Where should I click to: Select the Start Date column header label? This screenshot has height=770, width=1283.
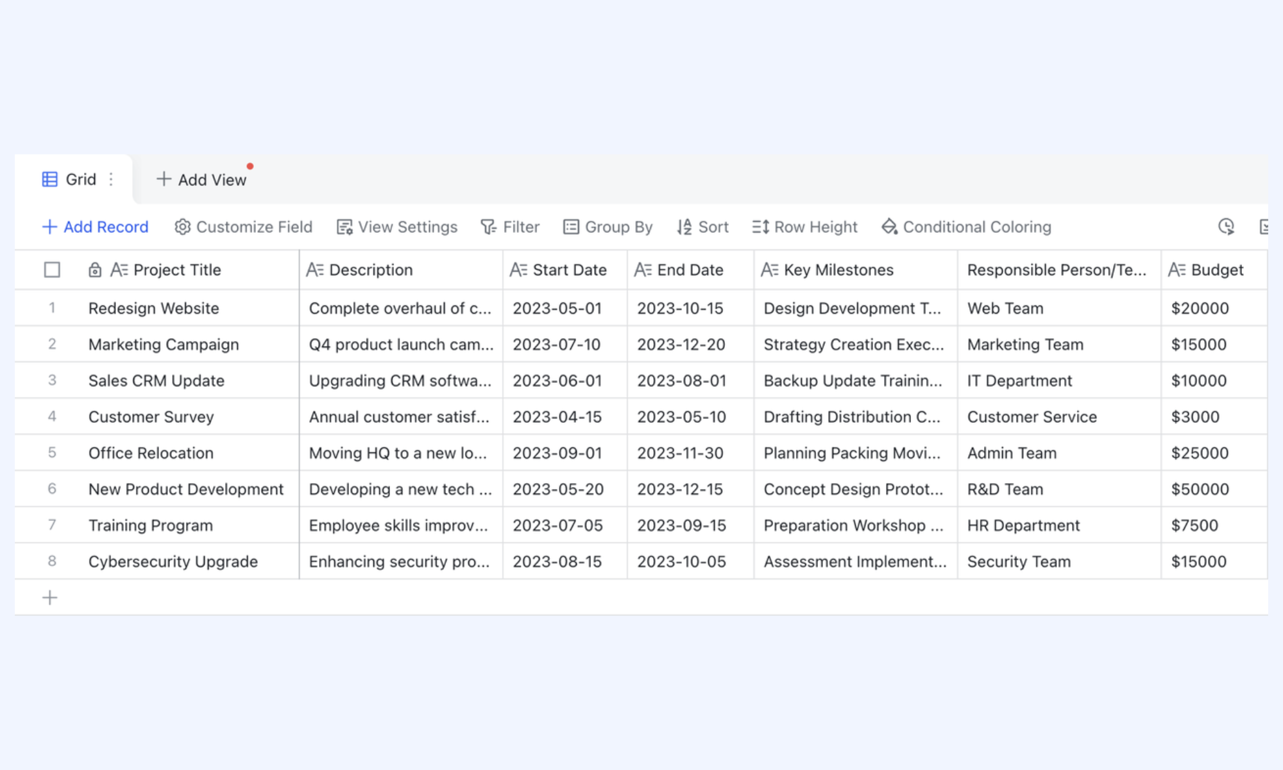570,270
